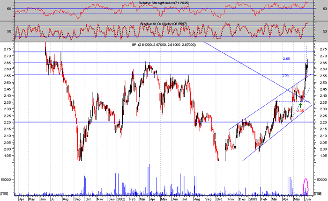Screen dimensions: 328x201
Task: Click the Dec label just before 2002
Action: [x=112, y=199]
